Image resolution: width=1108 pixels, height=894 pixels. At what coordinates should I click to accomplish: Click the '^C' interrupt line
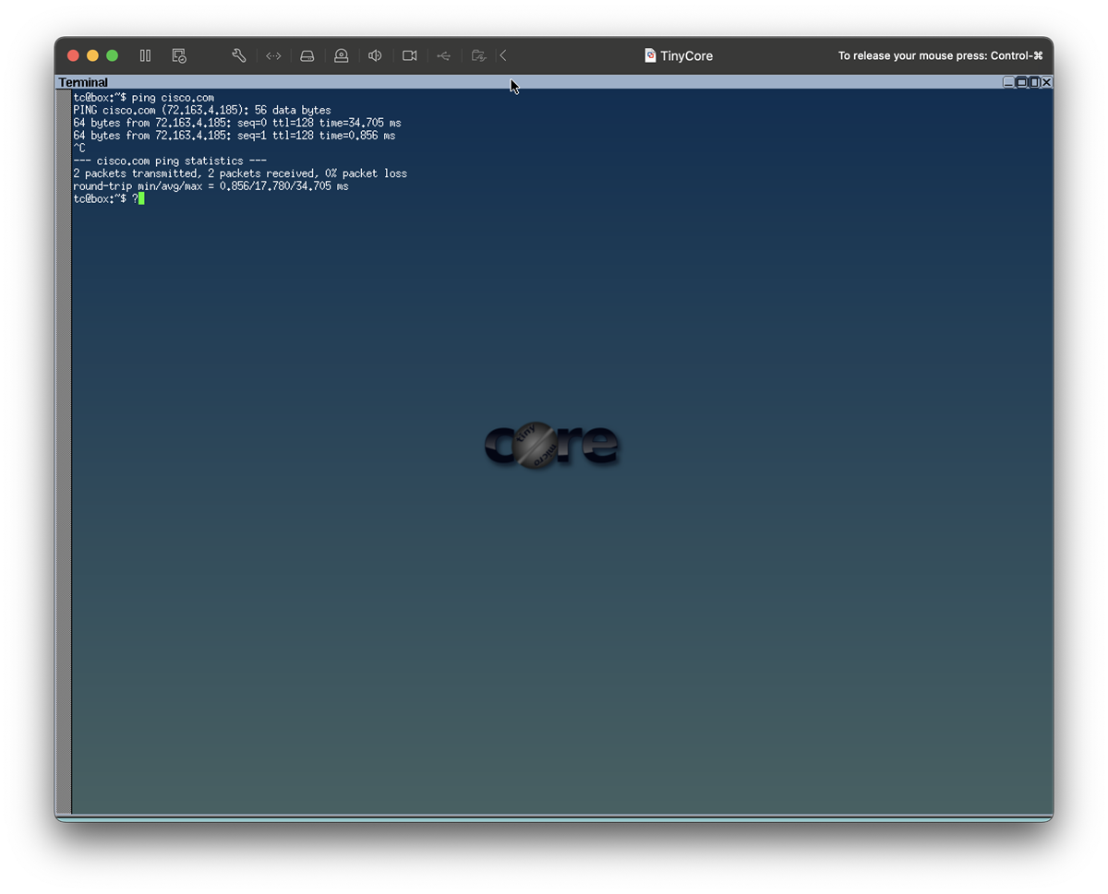(x=79, y=148)
